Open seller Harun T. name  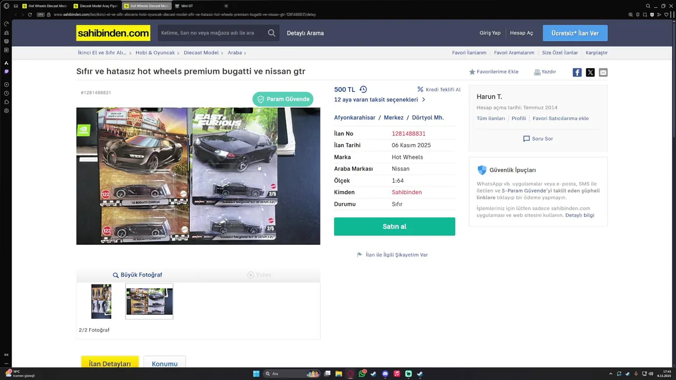coord(490,97)
